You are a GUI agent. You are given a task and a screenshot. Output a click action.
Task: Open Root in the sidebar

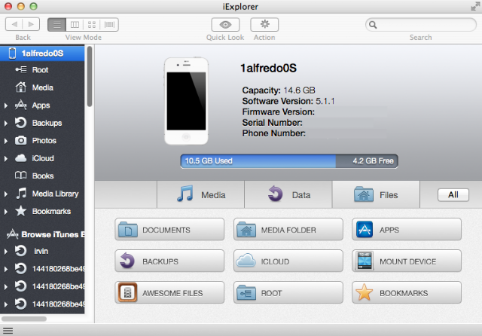coord(42,70)
